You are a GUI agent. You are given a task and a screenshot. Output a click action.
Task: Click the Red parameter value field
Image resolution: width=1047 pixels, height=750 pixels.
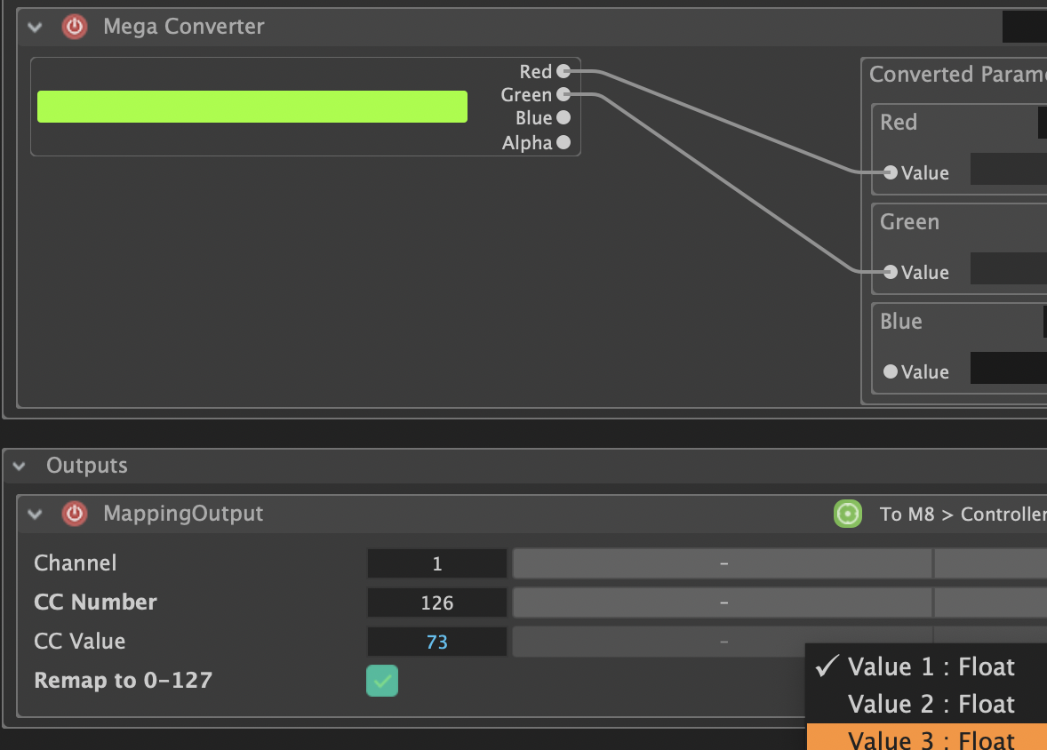click(1008, 169)
